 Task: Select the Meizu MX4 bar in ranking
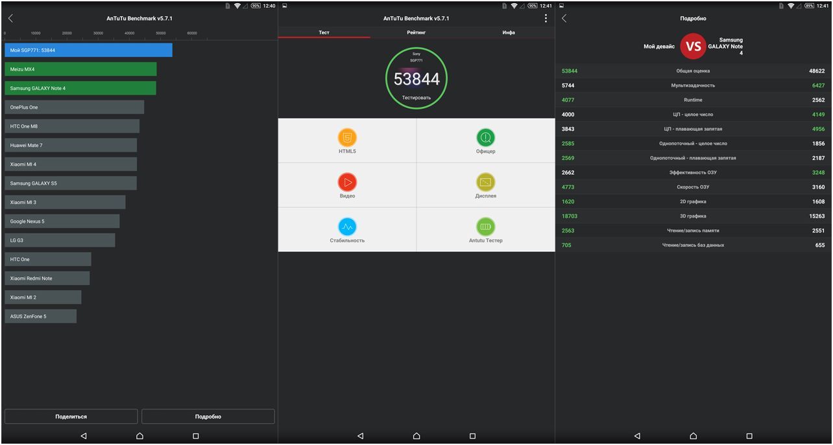[80, 69]
